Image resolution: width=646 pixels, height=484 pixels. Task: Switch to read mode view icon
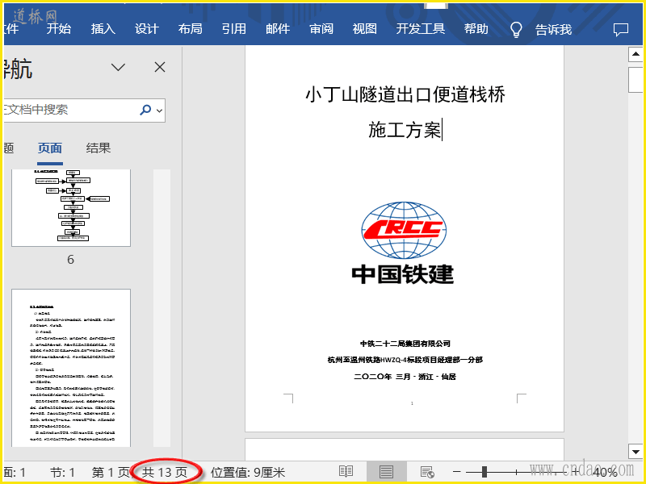tap(346, 472)
